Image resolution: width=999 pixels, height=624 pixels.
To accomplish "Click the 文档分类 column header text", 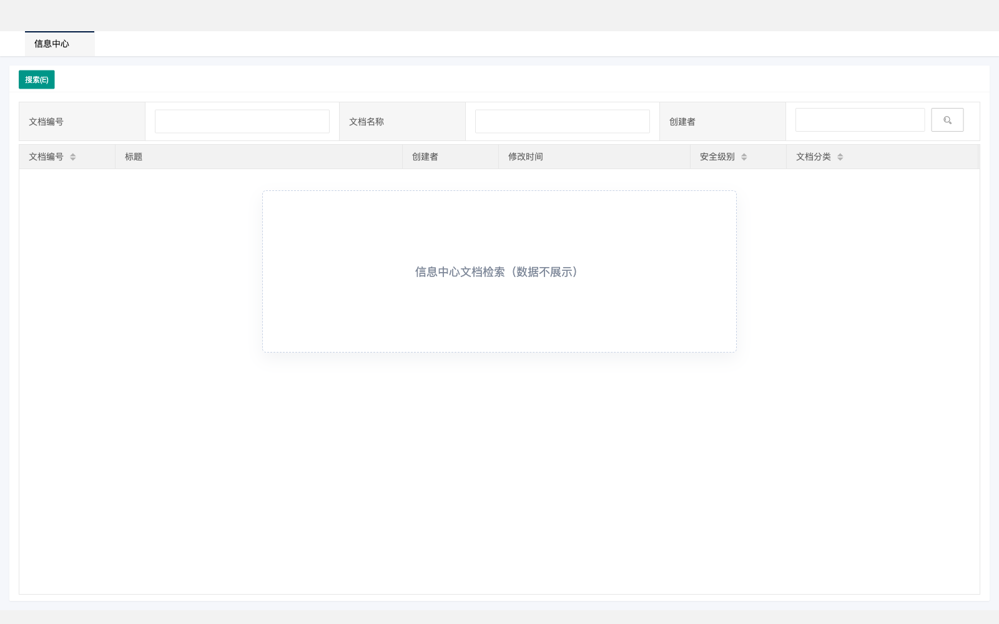I will (x=813, y=157).
